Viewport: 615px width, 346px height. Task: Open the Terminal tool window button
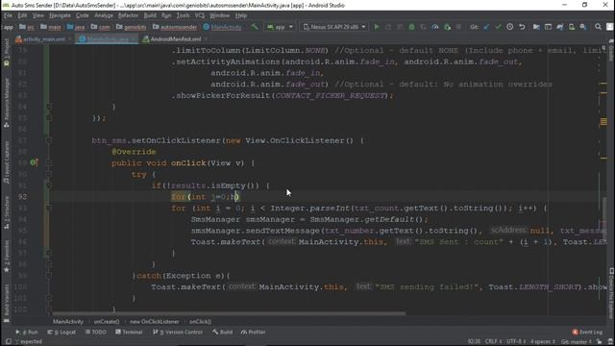coord(129,332)
